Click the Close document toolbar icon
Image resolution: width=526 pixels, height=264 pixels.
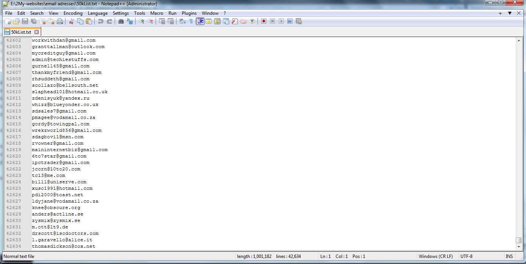(x=42, y=21)
